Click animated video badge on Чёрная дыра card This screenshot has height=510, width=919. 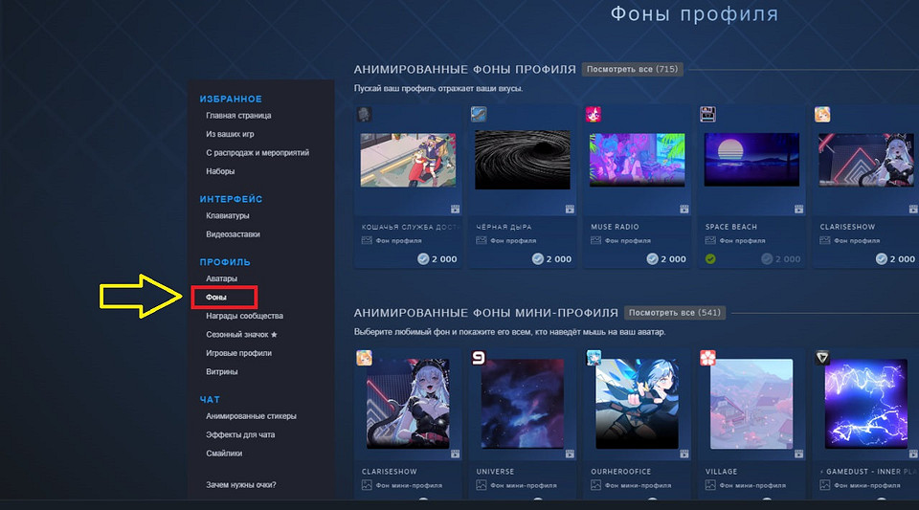(x=570, y=209)
